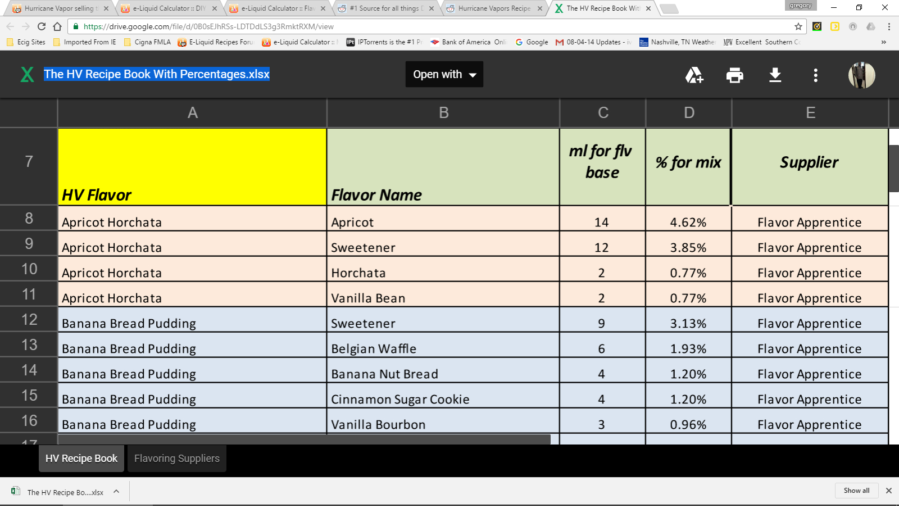Open the 08-04-14 Updates Gmail bookmark
This screenshot has height=517, width=899.
tap(593, 42)
